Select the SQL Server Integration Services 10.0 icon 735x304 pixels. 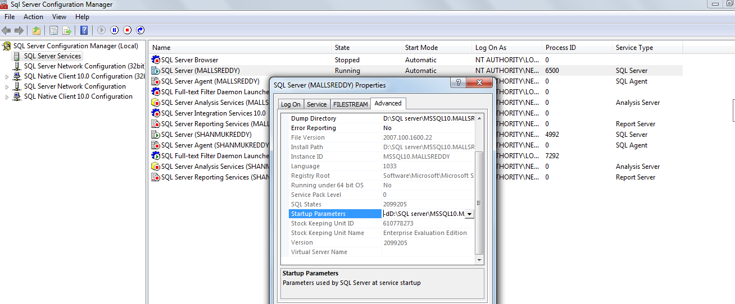click(x=156, y=113)
